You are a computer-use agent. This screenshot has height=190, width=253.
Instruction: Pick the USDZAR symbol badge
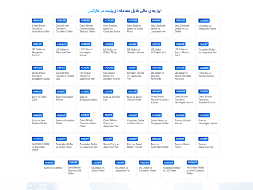[180, 44]
